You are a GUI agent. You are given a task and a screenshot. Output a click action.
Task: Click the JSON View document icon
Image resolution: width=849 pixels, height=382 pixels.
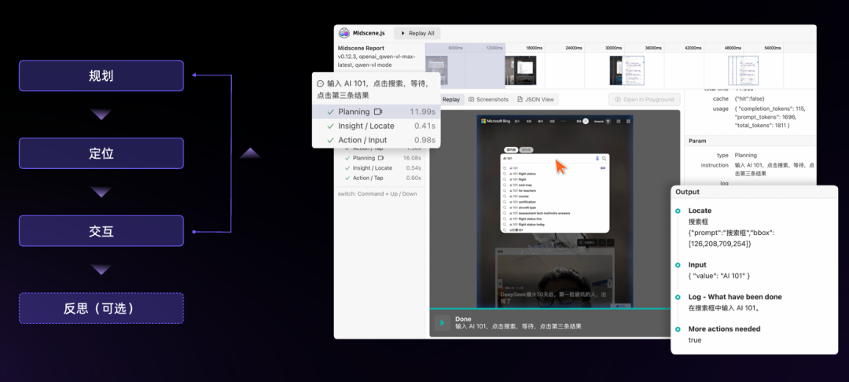[520, 100]
